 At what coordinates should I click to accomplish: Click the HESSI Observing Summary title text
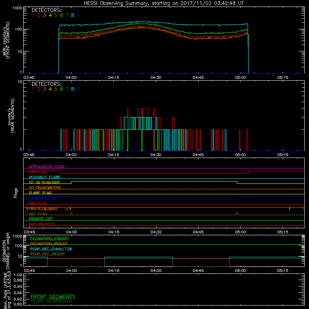[164, 3]
